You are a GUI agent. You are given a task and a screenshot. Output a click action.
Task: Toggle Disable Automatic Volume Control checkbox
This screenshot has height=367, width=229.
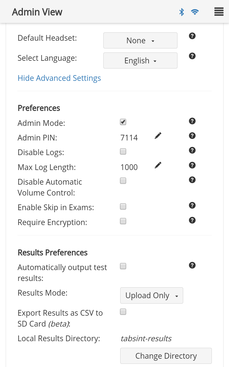click(123, 181)
